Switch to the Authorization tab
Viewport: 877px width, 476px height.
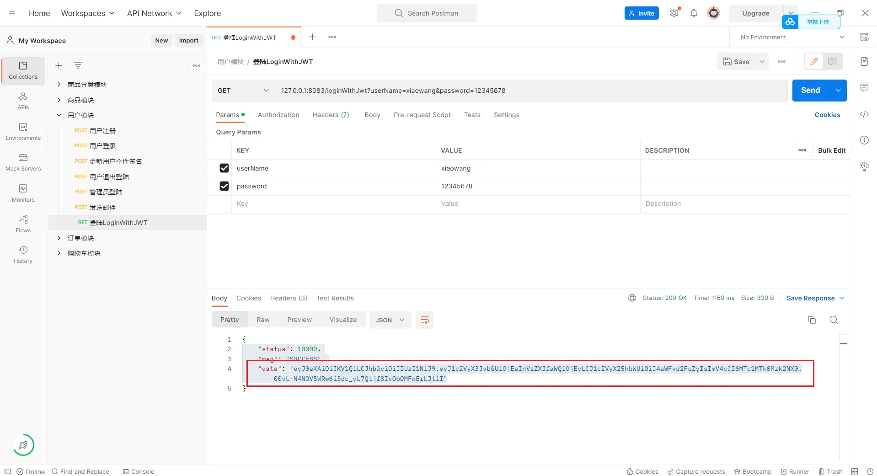pos(278,115)
